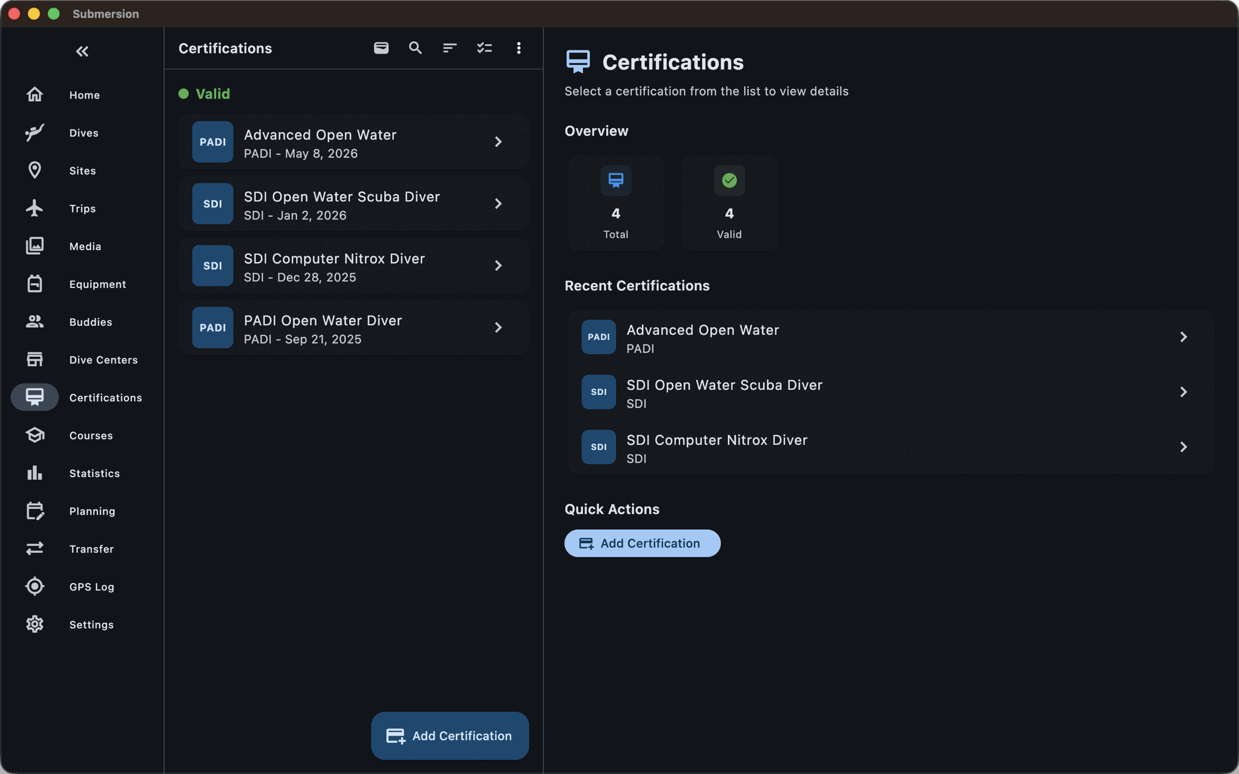Click SDI badge on SDI Computer Nitrox Diver
Viewport: 1239px width, 774px height.
[x=212, y=266]
